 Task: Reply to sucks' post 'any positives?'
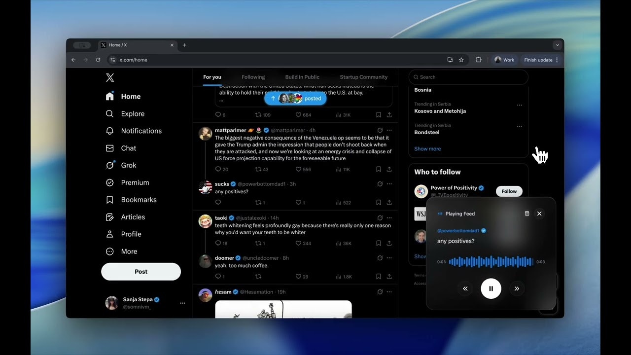point(218,203)
